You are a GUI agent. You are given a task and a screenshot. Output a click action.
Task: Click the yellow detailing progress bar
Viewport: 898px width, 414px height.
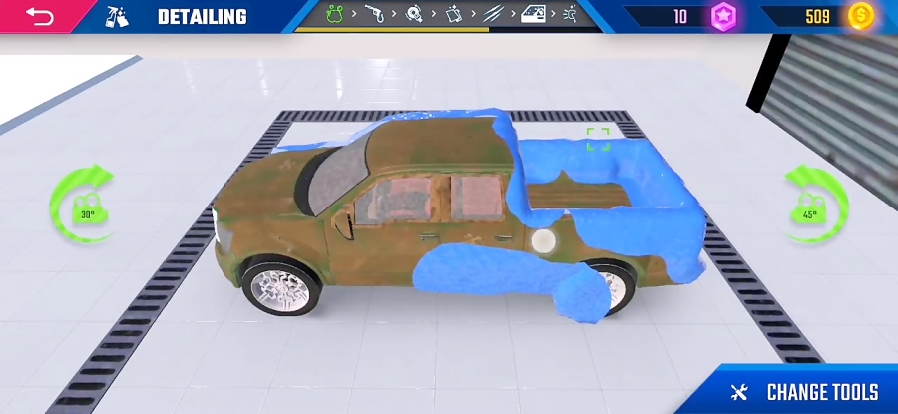[392, 29]
